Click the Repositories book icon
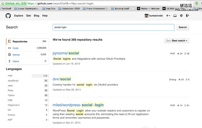 [9, 42]
